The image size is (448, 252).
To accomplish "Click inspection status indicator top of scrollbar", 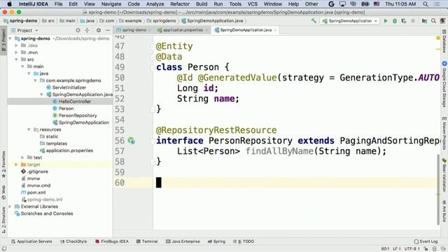I will [x=438, y=38].
